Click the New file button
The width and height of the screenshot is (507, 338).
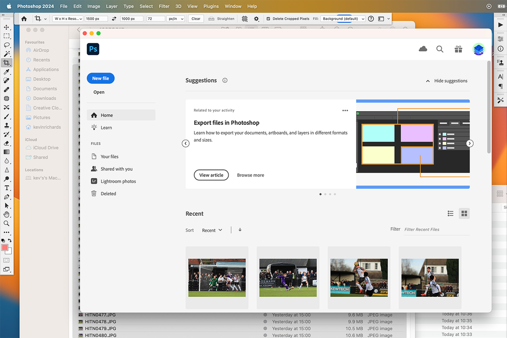point(100,78)
